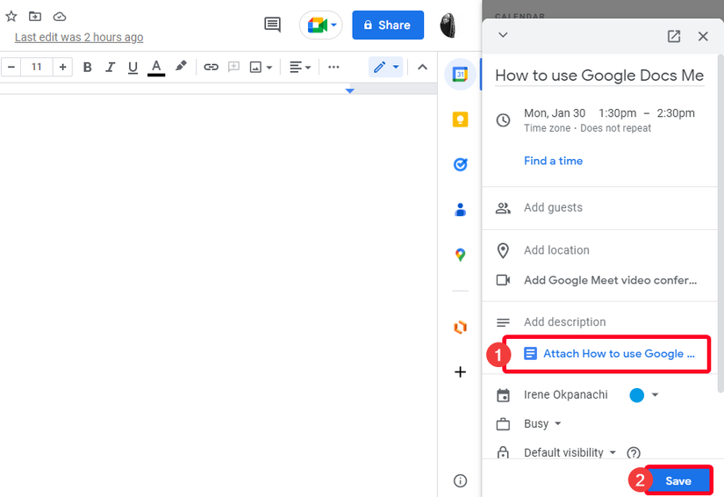Click the Find a time link
The height and width of the screenshot is (497, 724).
tap(553, 161)
